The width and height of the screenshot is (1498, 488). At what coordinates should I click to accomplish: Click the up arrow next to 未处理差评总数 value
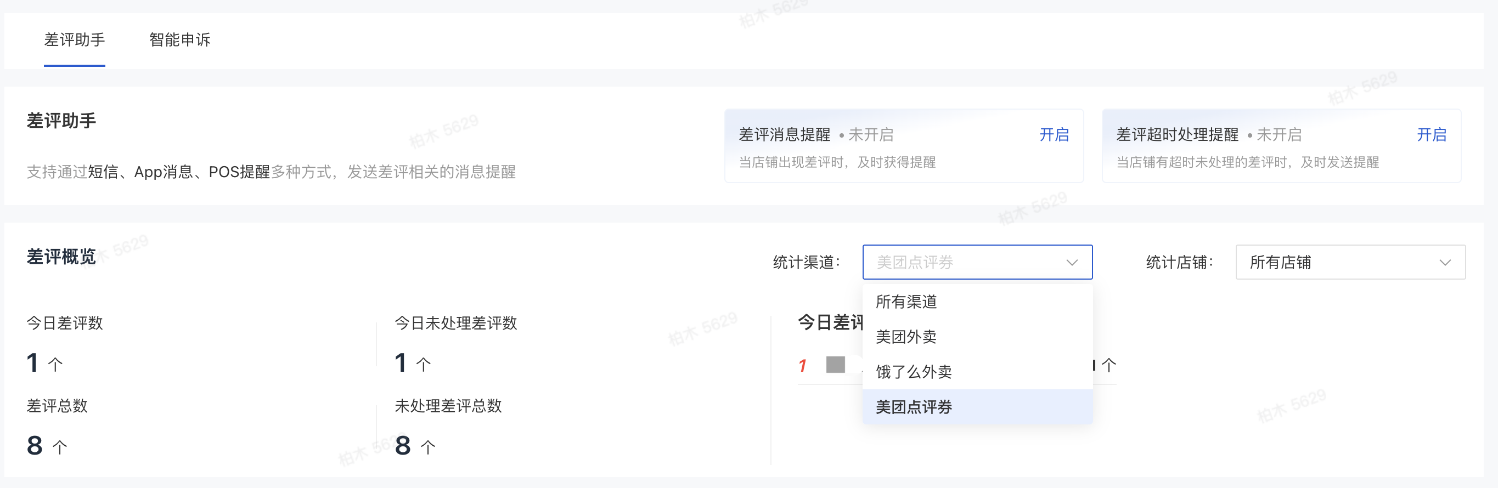click(428, 447)
